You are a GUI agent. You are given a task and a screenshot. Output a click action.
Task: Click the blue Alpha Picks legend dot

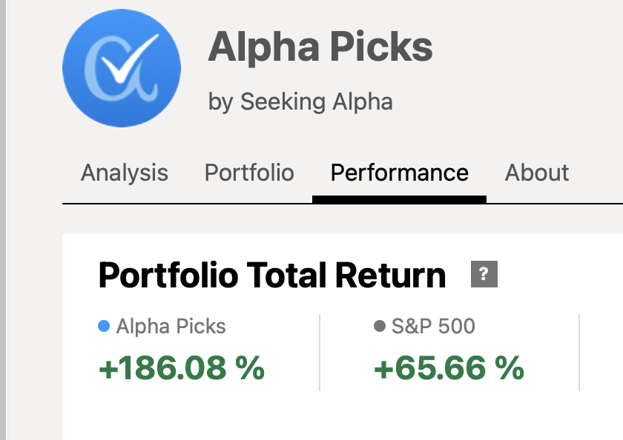pyautogui.click(x=104, y=326)
